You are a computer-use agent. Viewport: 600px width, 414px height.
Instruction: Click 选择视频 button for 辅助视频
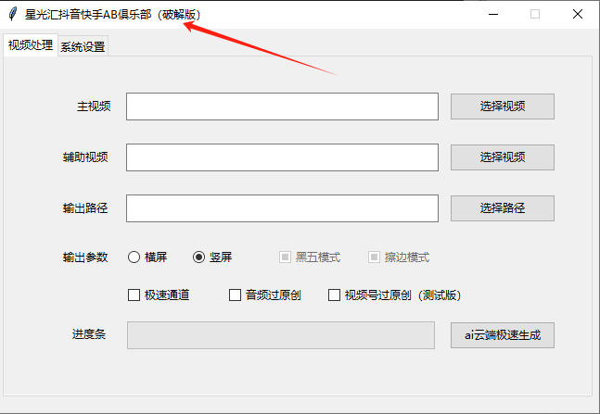[503, 157]
